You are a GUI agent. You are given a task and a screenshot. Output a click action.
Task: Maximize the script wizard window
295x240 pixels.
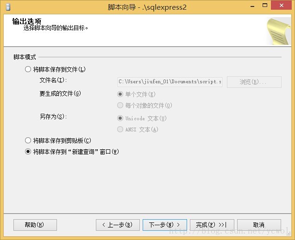coord(265,5)
